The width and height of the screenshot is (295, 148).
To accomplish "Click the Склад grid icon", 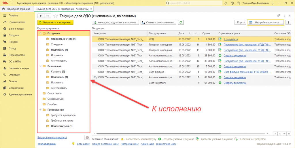I will click(5, 48).
